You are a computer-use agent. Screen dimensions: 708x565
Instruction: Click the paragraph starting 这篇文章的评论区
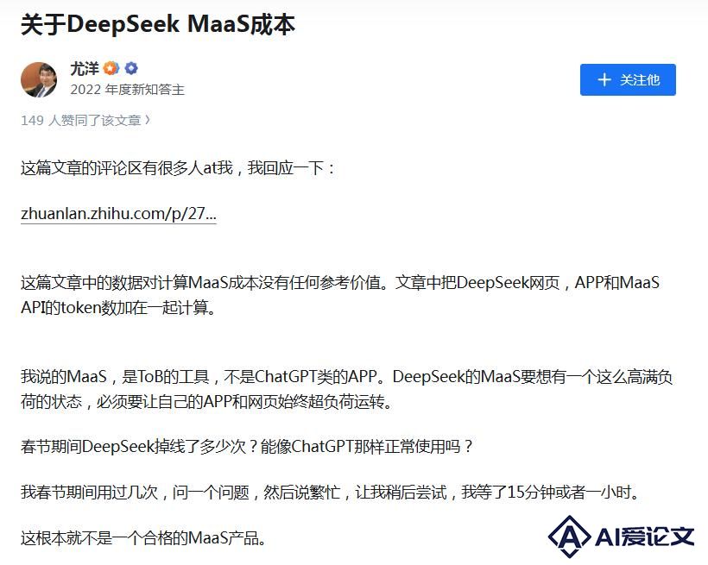(178, 168)
